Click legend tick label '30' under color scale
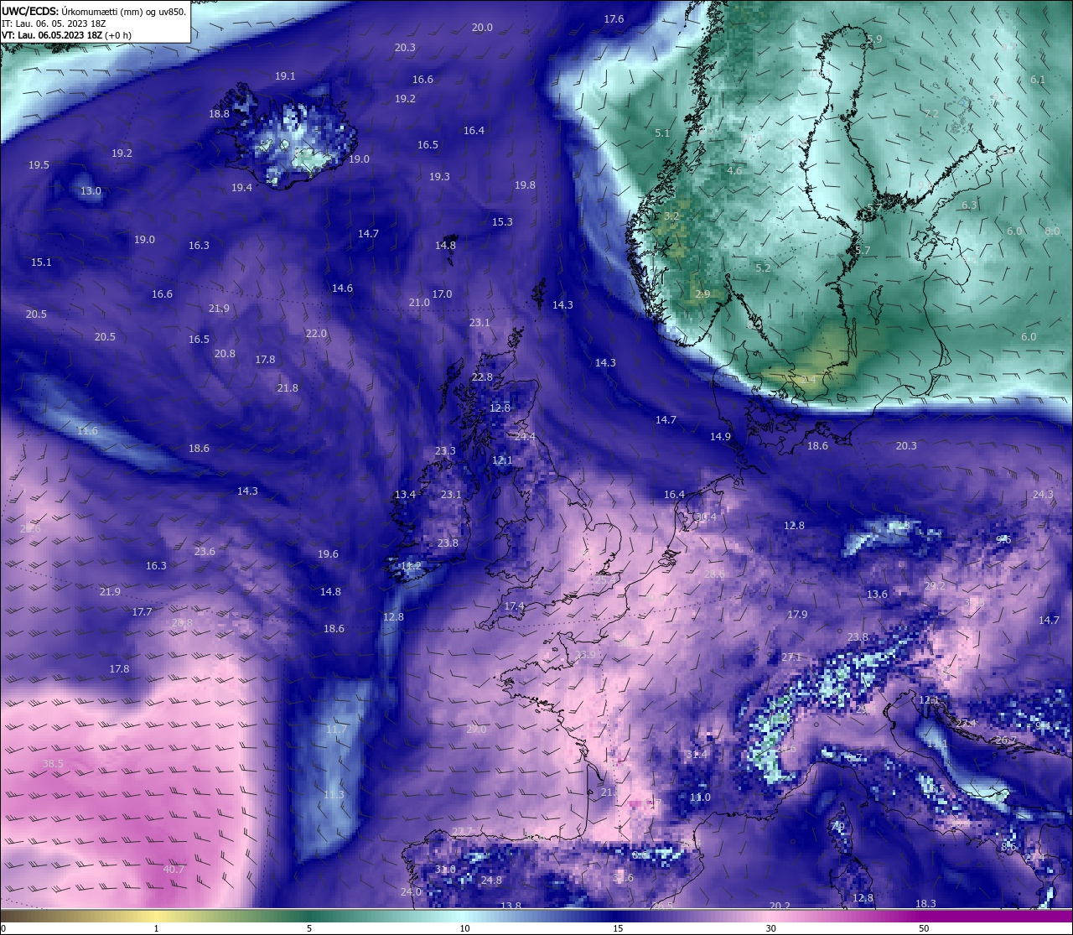This screenshot has height=935, width=1073. 770,928
